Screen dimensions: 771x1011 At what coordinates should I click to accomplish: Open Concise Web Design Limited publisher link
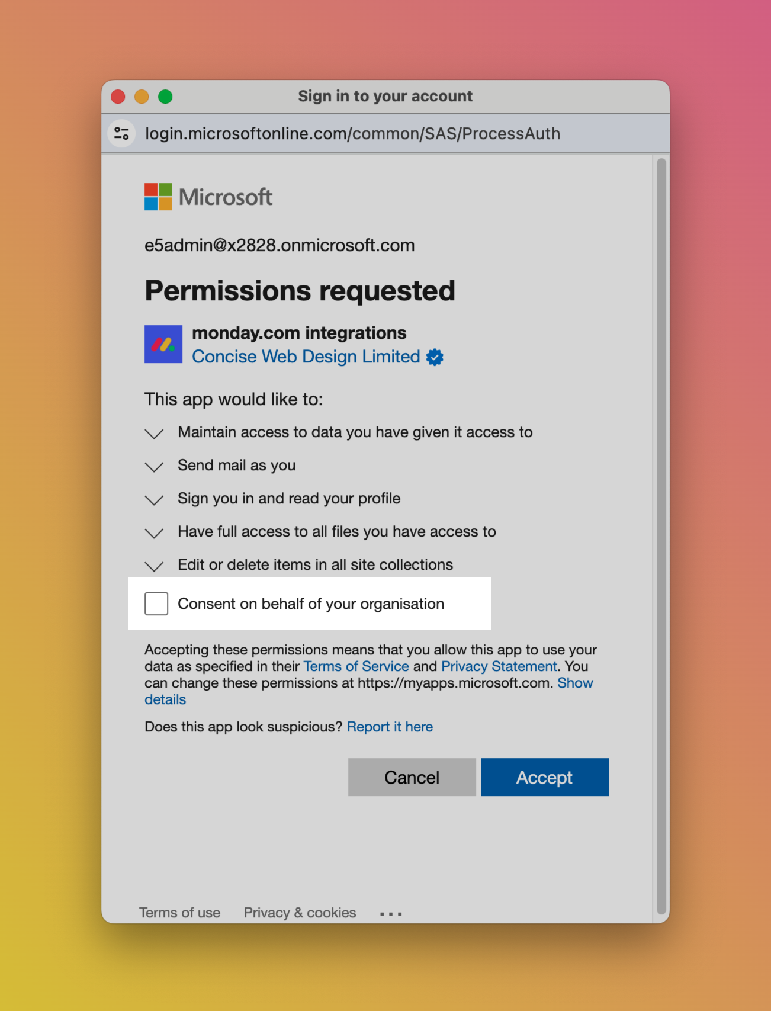click(x=306, y=357)
